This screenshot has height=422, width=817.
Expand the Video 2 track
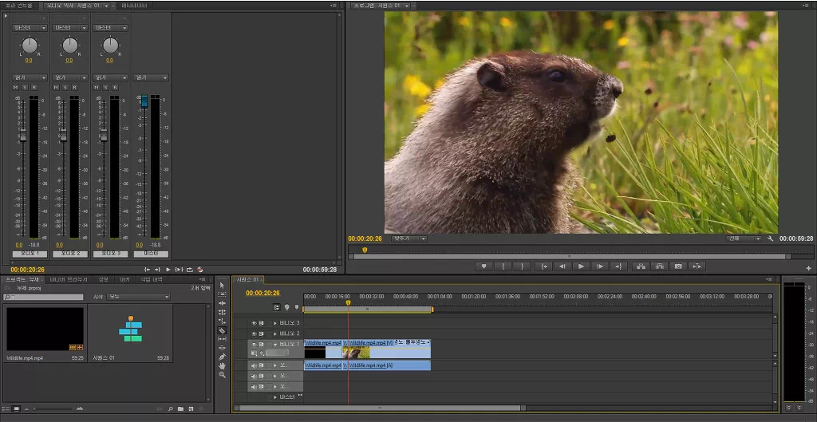pyautogui.click(x=275, y=333)
